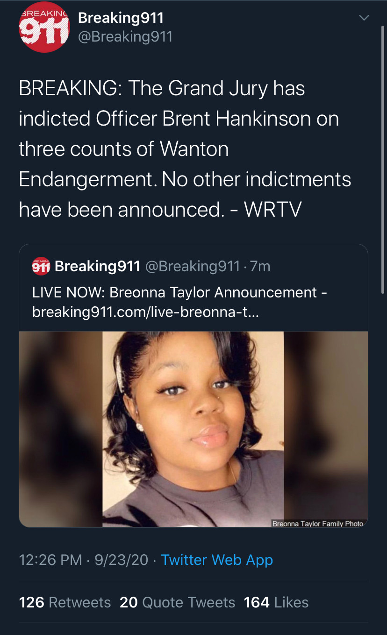Open the quoted tweet's Breaking911 author name
Screen dimensions: 387x635
98,266
